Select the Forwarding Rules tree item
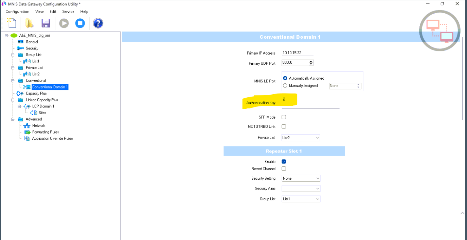 point(46,132)
